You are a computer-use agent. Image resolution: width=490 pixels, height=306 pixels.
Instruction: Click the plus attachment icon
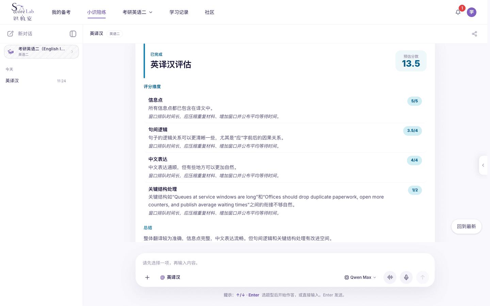147,277
